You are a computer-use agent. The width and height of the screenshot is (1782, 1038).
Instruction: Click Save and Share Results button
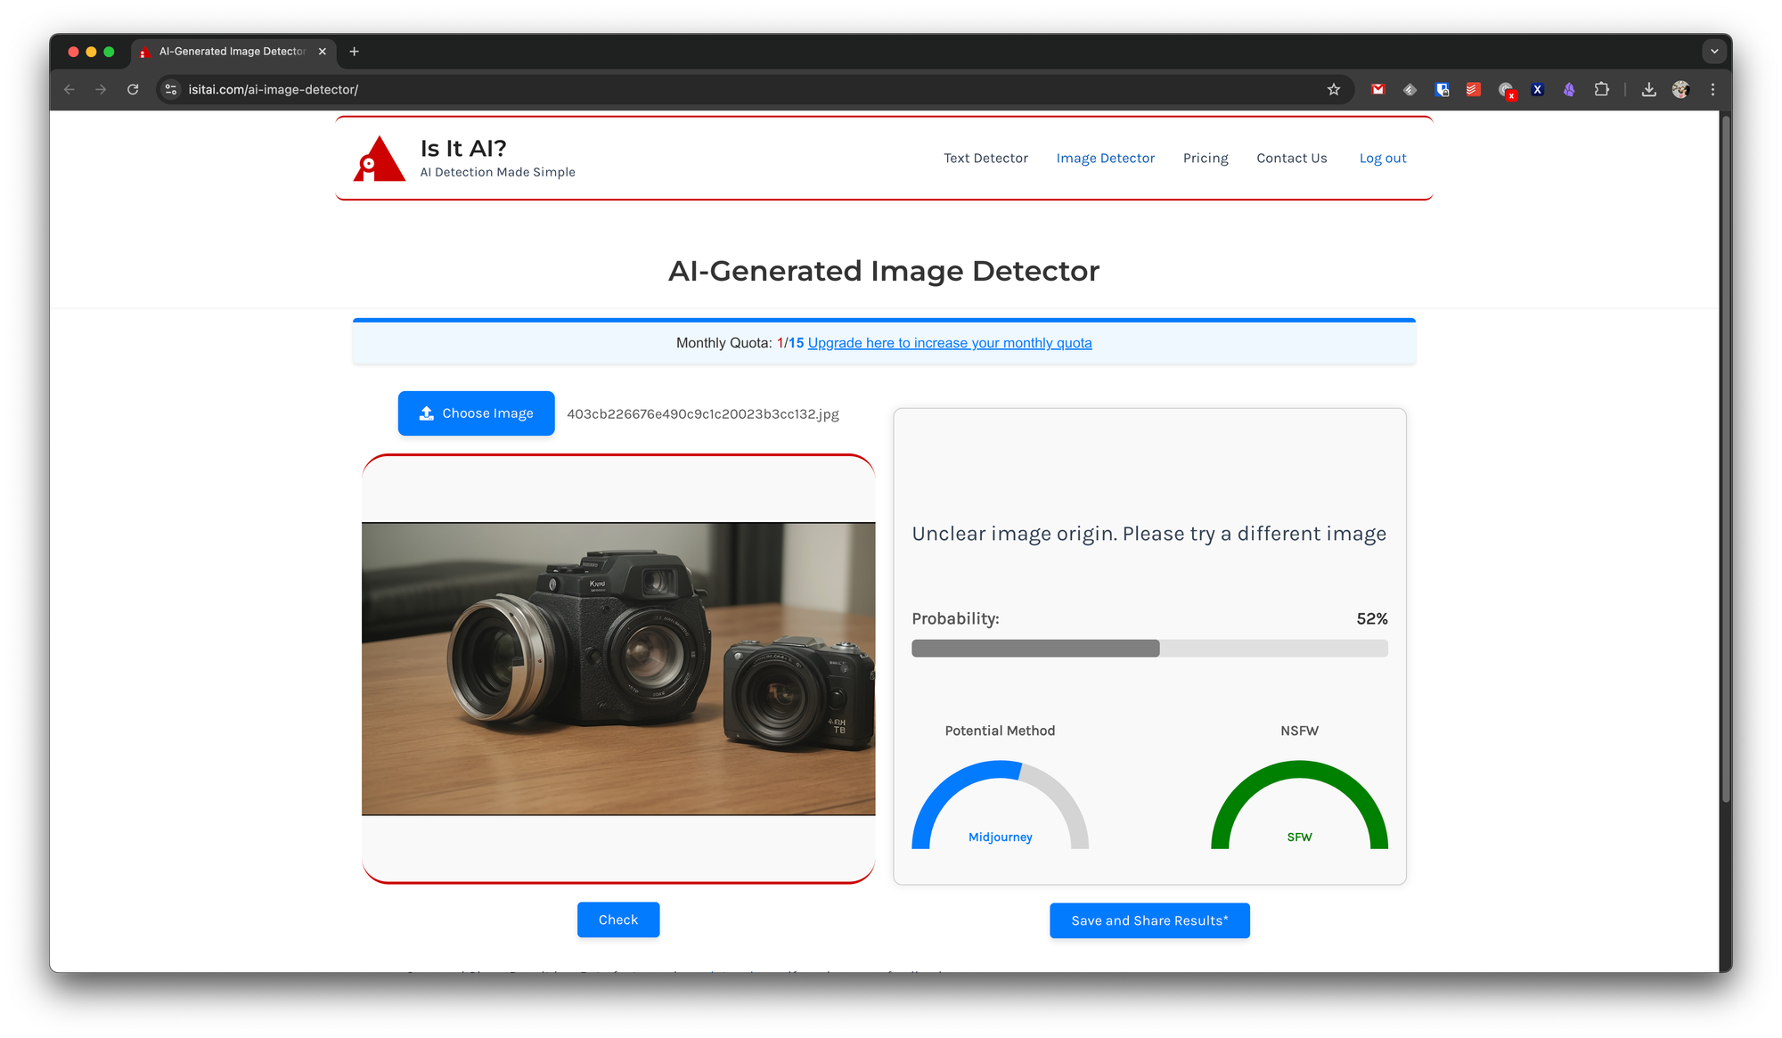(1148, 920)
